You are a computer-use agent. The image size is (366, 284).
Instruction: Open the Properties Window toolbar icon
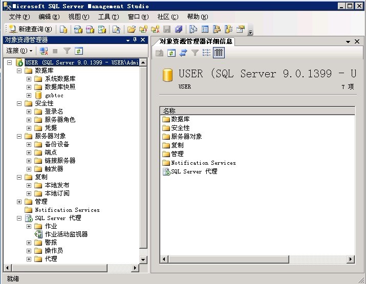coord(241,29)
